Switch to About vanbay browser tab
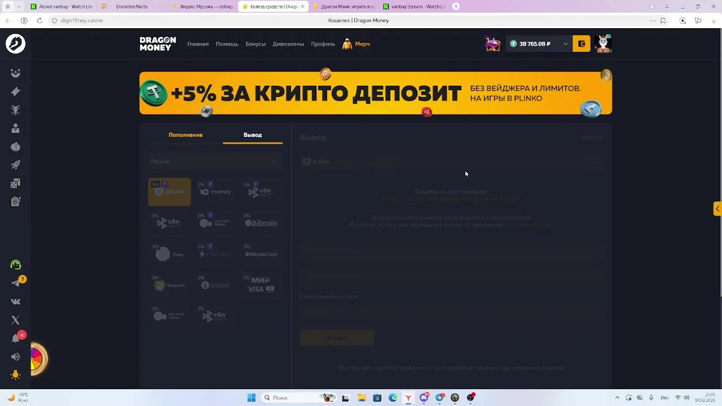The width and height of the screenshot is (722, 406). pyautogui.click(x=62, y=7)
